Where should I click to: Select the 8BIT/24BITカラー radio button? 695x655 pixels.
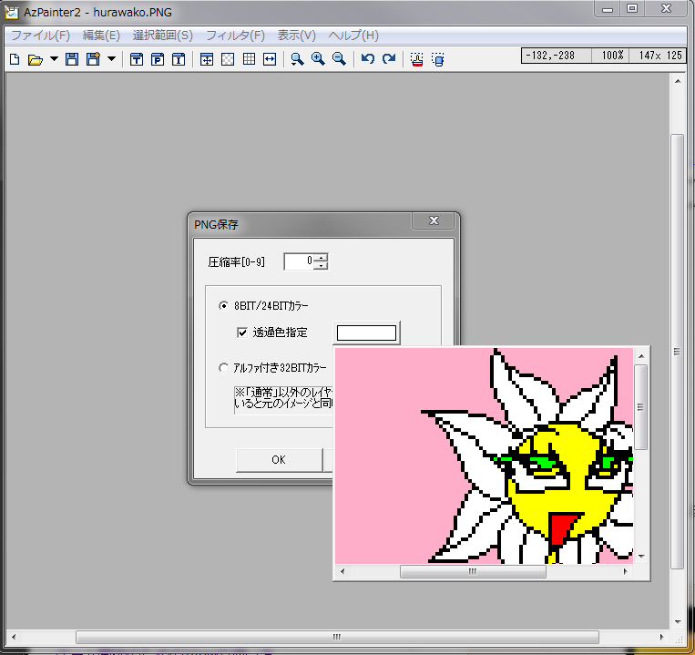pos(224,305)
